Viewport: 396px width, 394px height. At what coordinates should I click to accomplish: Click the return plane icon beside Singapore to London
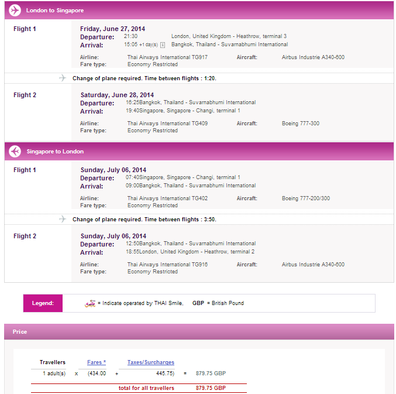coord(15,152)
